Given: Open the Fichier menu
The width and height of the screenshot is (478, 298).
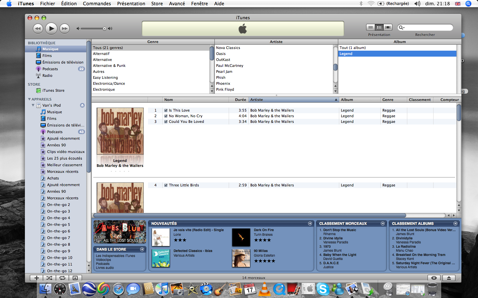Looking at the screenshot, I should click(47, 4).
